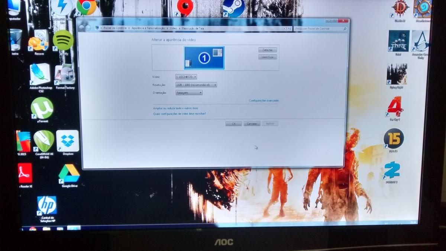Confirm with the OK button
446x251 pixels.
tap(234, 123)
